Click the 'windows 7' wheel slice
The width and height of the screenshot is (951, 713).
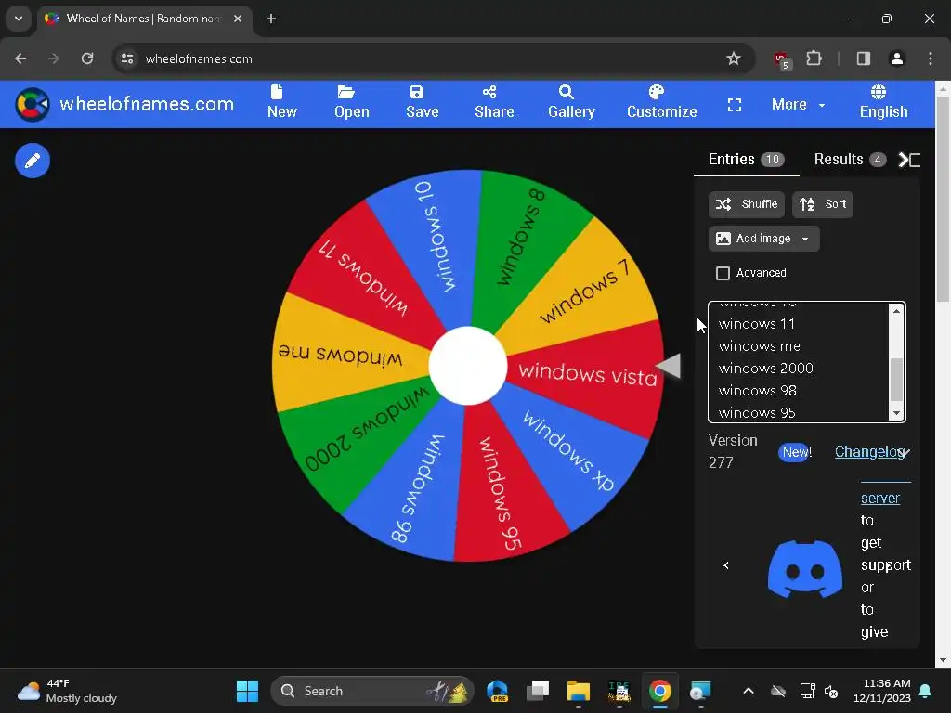[x=583, y=291]
